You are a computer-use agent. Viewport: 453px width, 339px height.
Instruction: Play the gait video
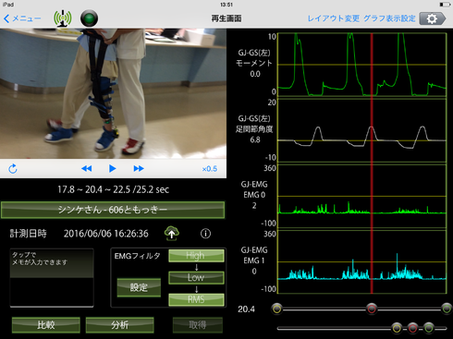[x=113, y=168]
